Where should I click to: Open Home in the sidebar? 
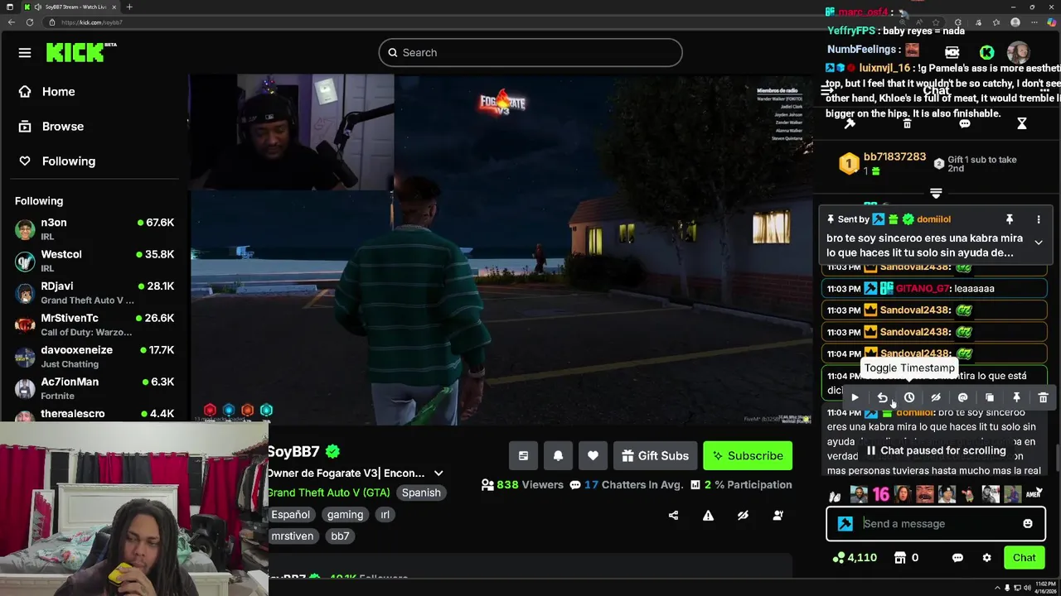click(x=47, y=92)
